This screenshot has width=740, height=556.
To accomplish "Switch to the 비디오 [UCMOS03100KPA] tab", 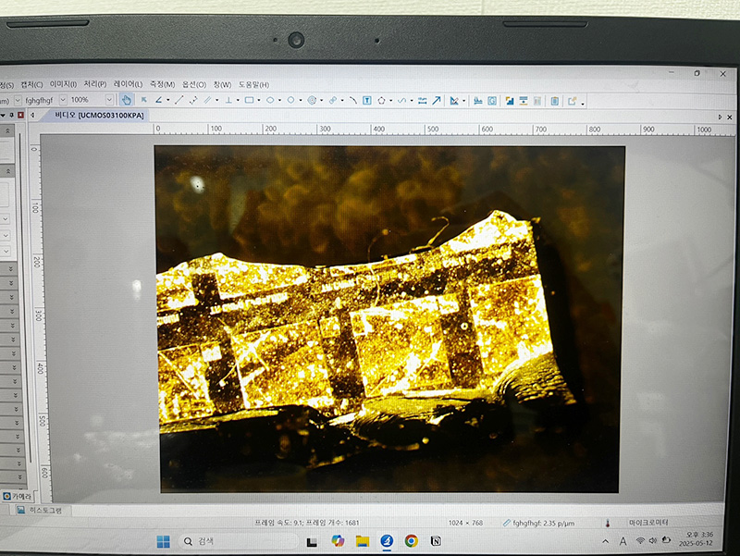I will [99, 116].
